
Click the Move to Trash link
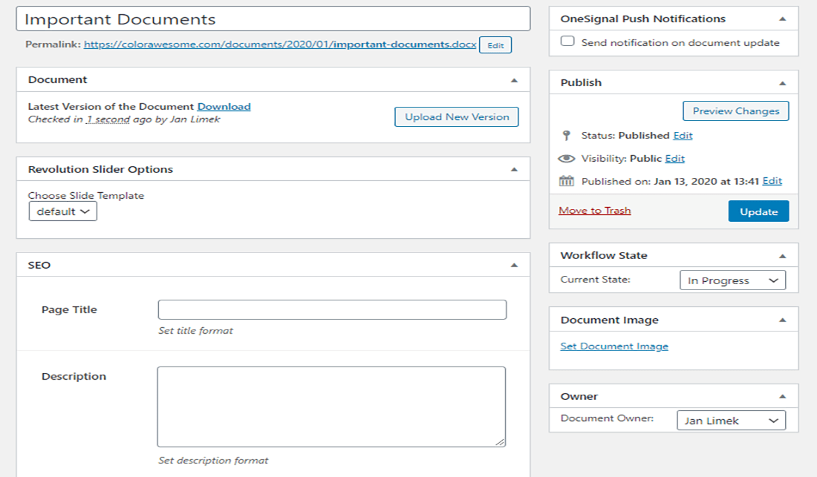594,211
